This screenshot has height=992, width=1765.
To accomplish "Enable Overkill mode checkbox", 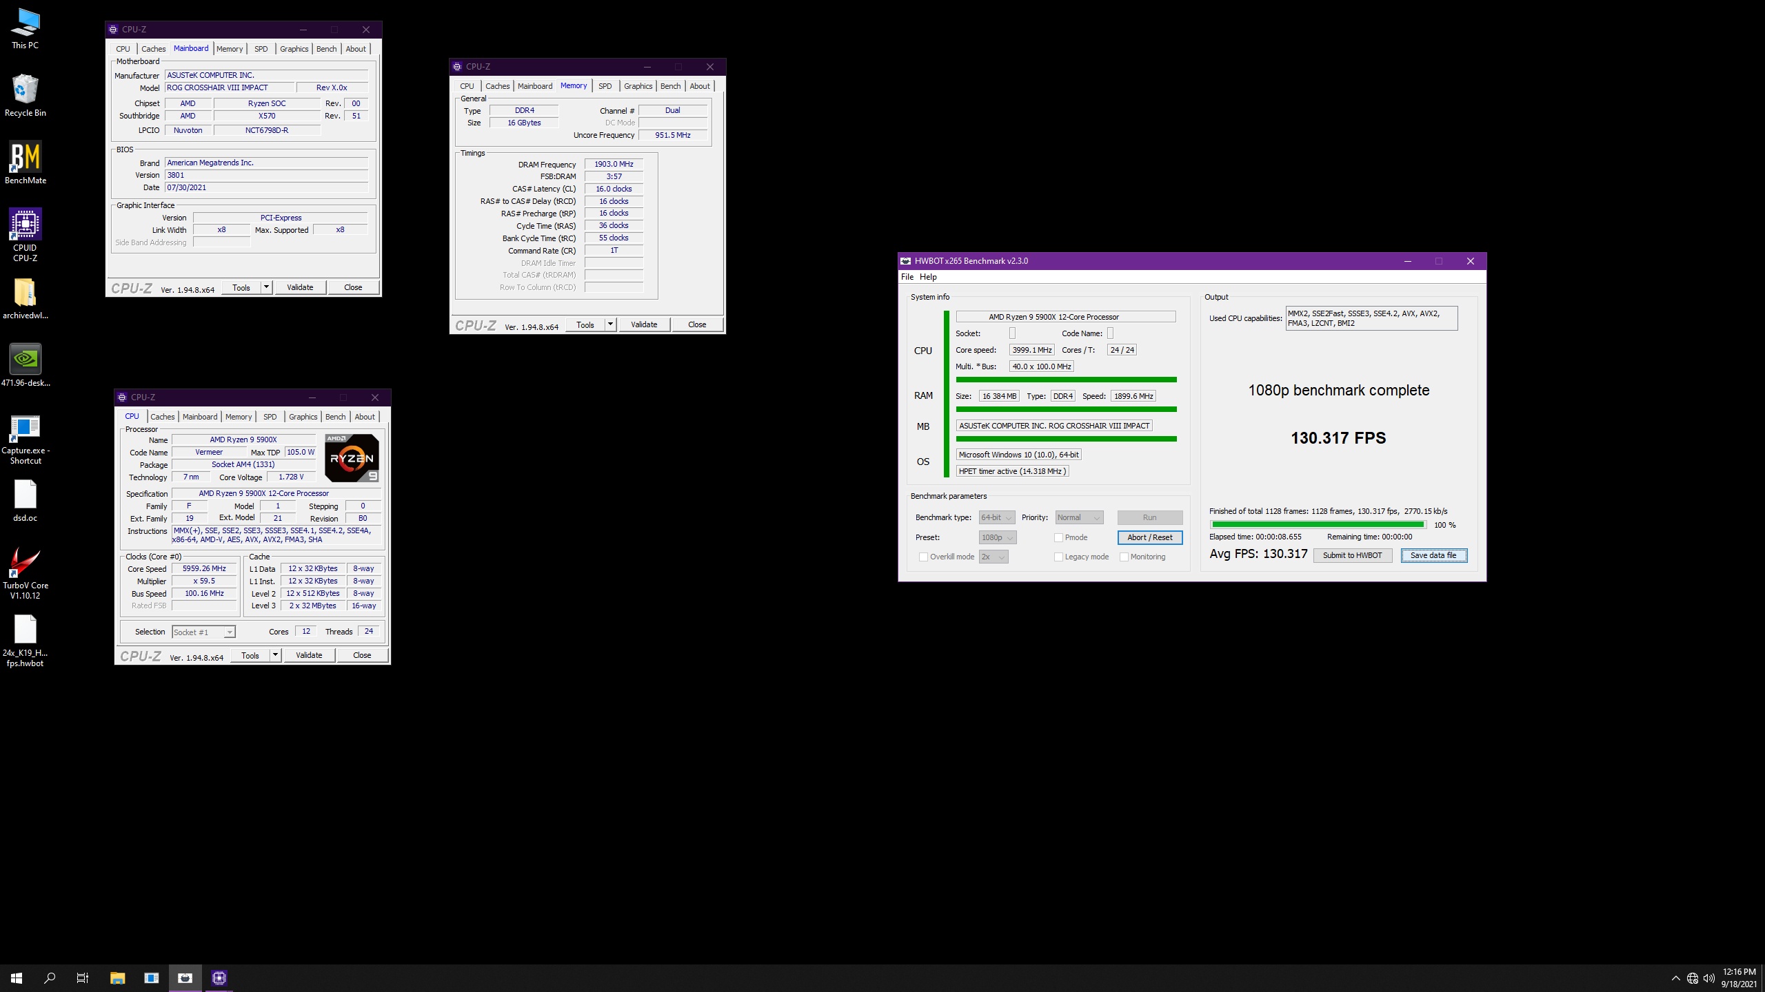I will point(923,557).
